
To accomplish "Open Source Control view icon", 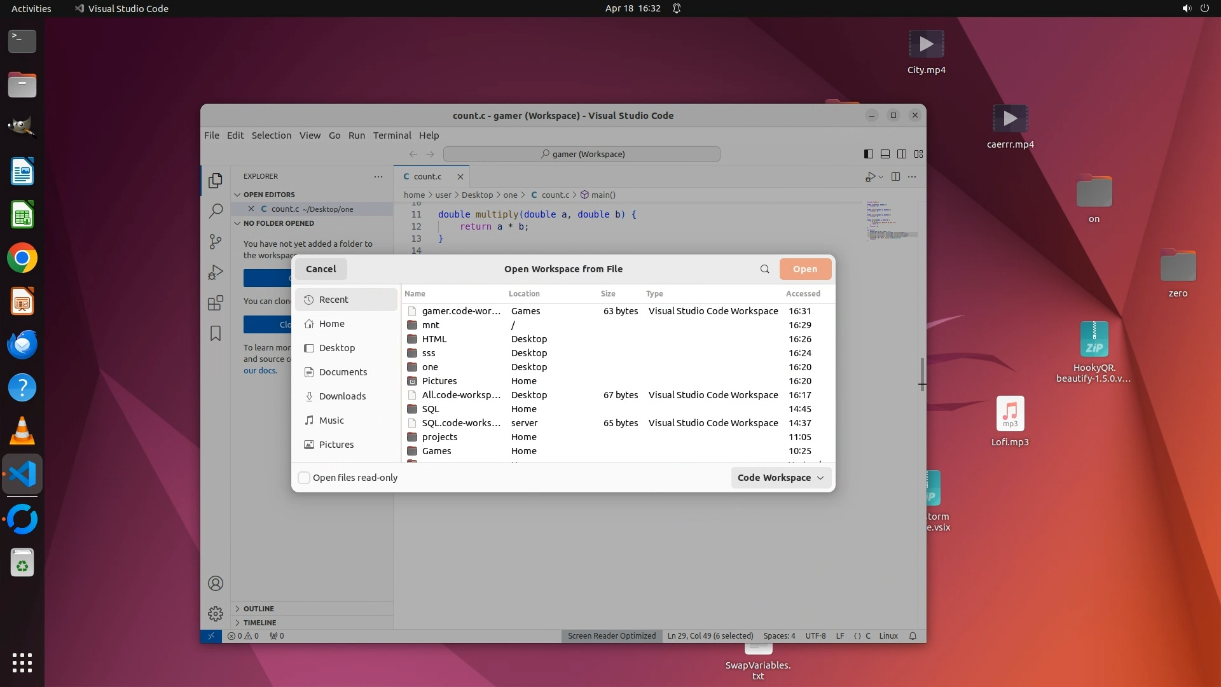I will 216,242.
